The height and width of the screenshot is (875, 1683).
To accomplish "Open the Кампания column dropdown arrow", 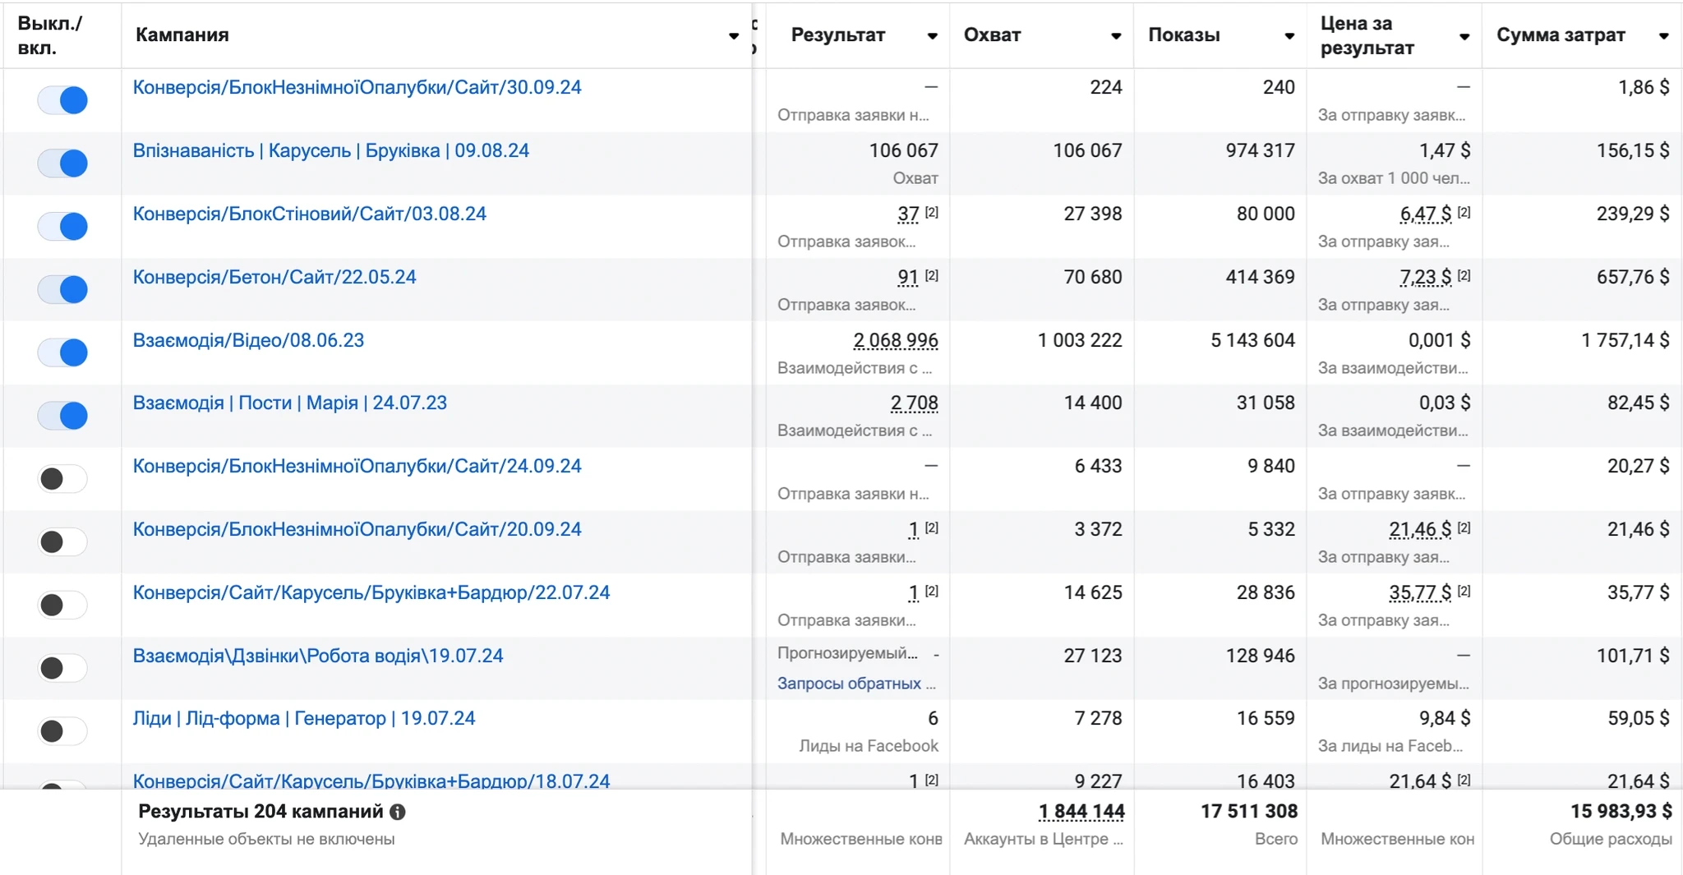I will 734,36.
